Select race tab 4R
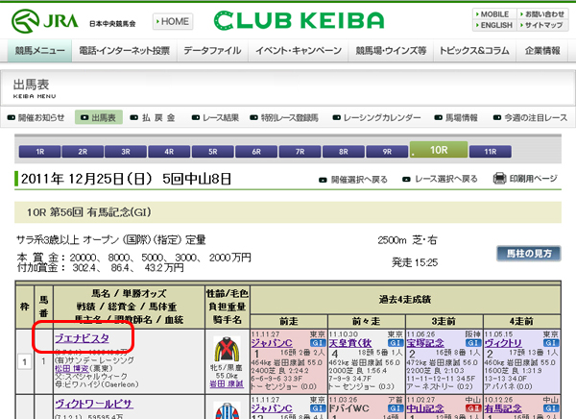Screen dimensions: 576x419 coord(169,152)
